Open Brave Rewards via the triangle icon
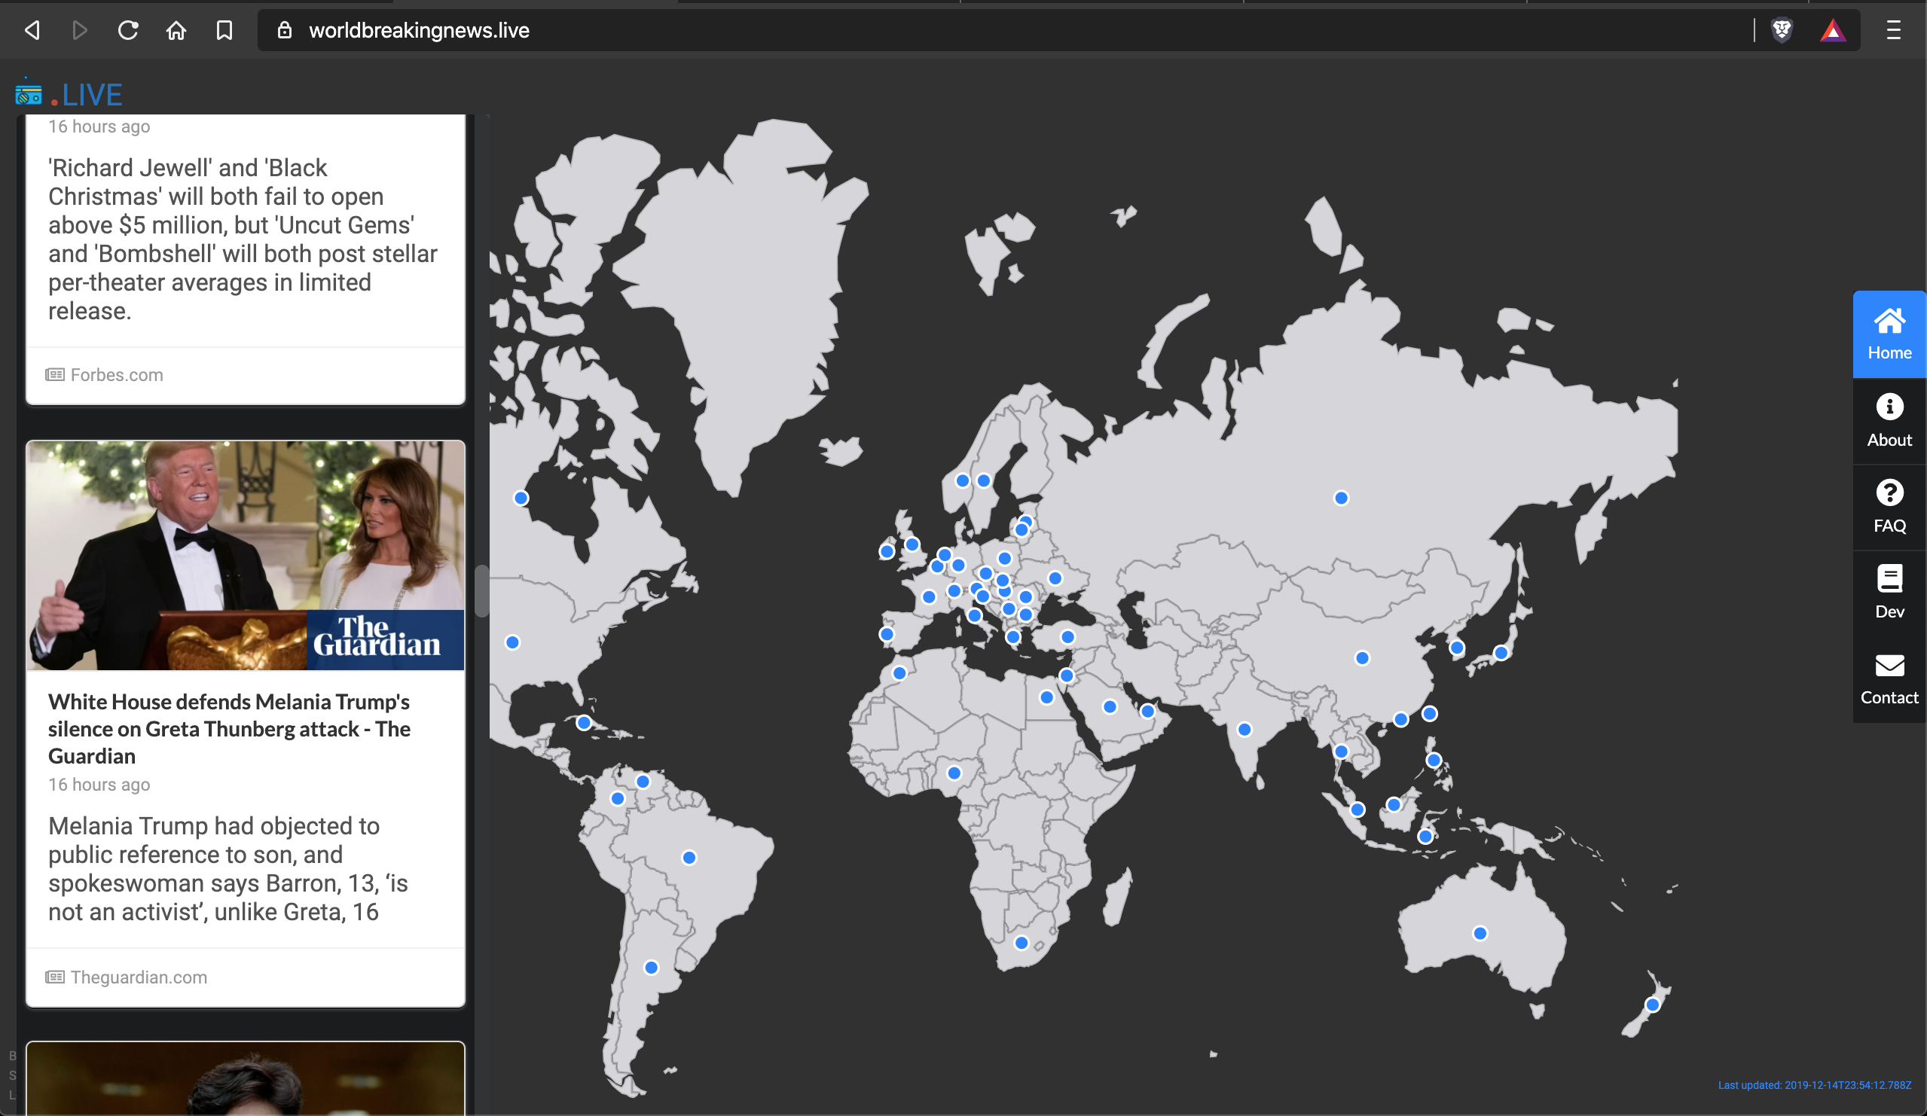 click(1833, 31)
